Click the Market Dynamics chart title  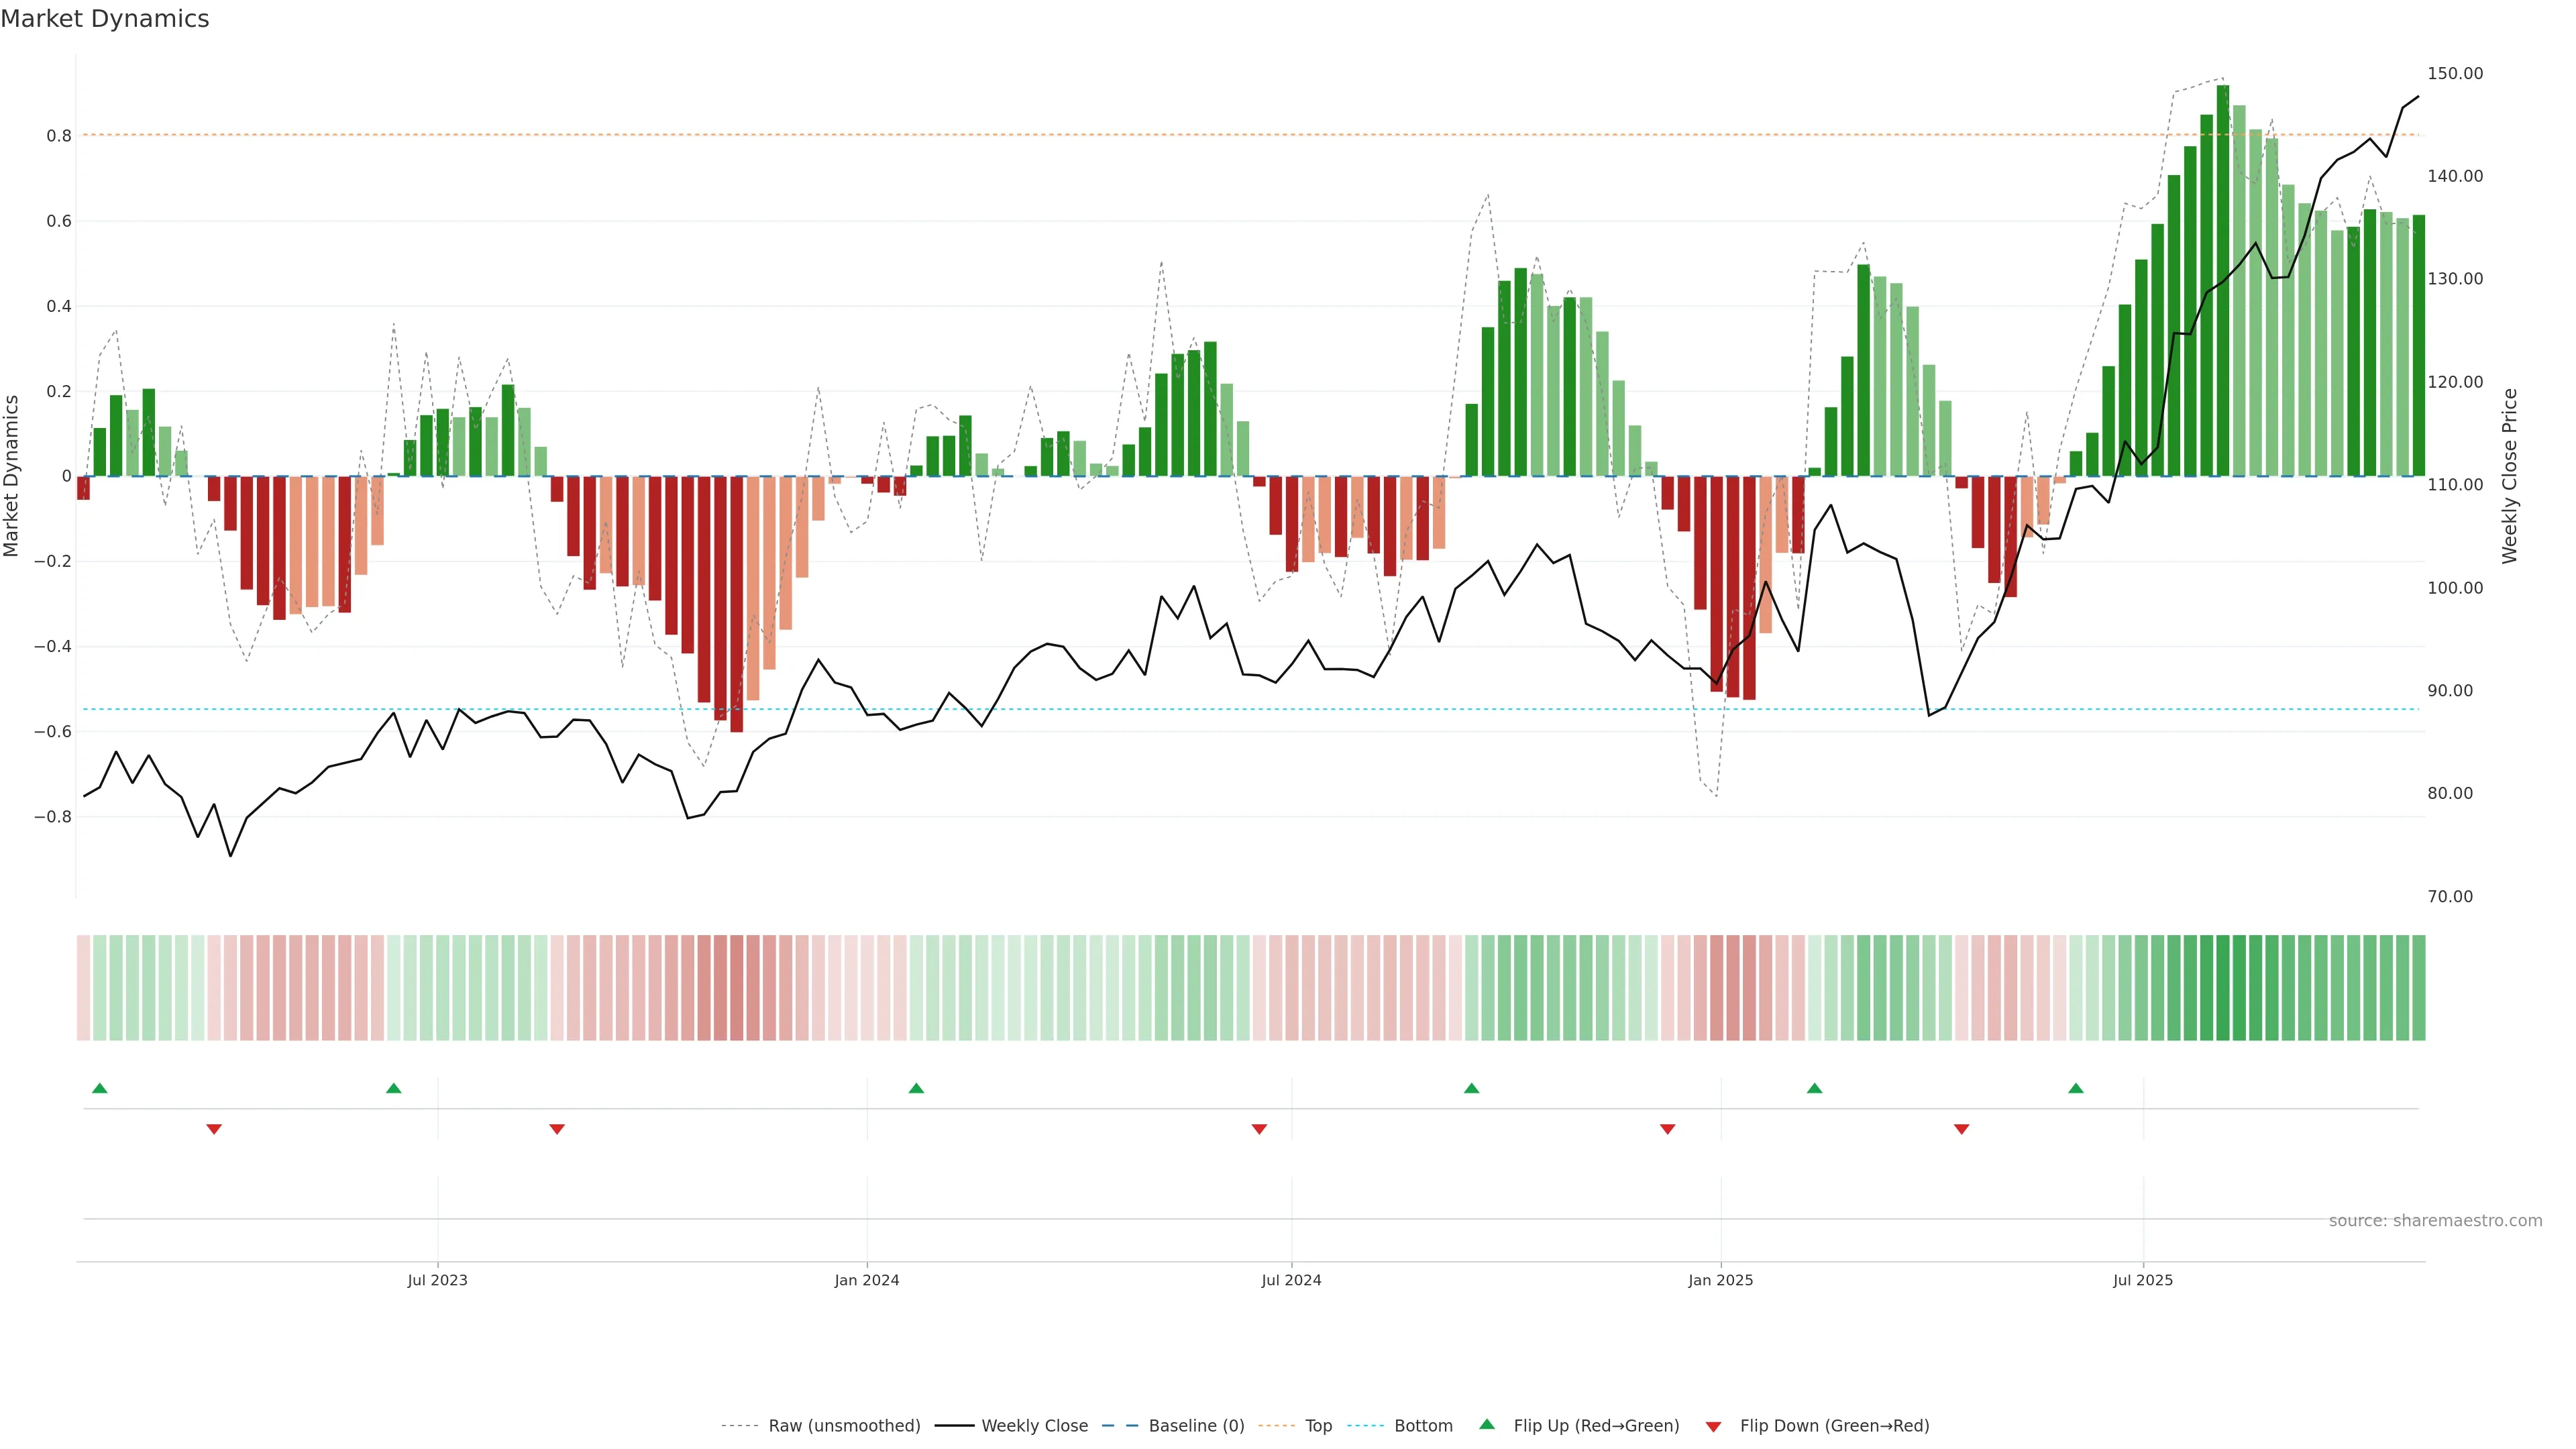[105, 19]
